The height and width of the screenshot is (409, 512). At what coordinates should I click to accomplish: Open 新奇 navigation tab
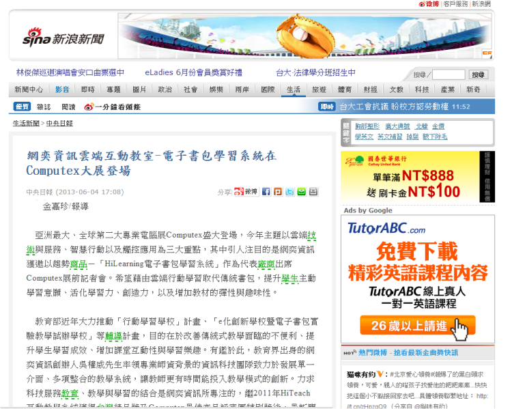473,89
